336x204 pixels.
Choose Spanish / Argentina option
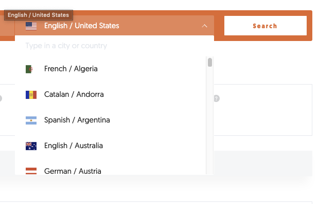110,120
